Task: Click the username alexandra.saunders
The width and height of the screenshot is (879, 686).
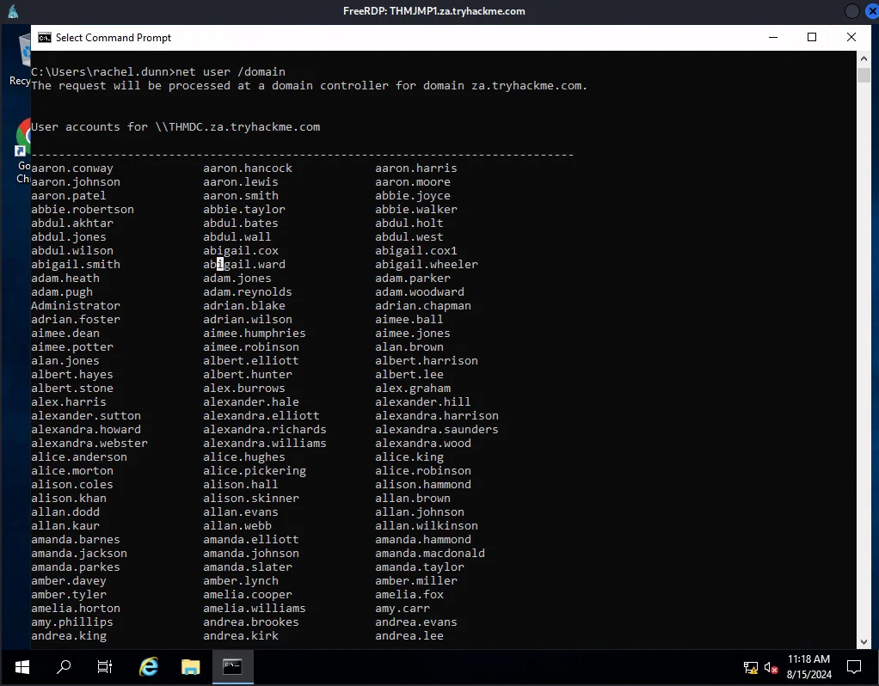Action: [x=437, y=429]
